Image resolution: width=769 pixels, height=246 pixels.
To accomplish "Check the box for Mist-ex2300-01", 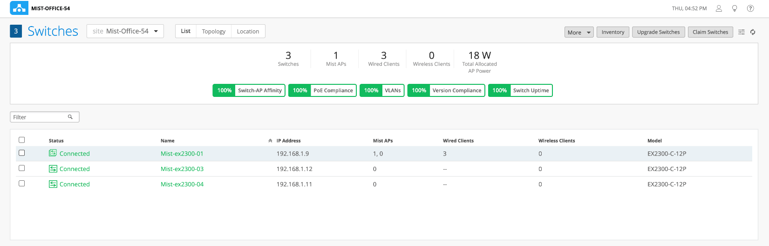I will click(21, 153).
